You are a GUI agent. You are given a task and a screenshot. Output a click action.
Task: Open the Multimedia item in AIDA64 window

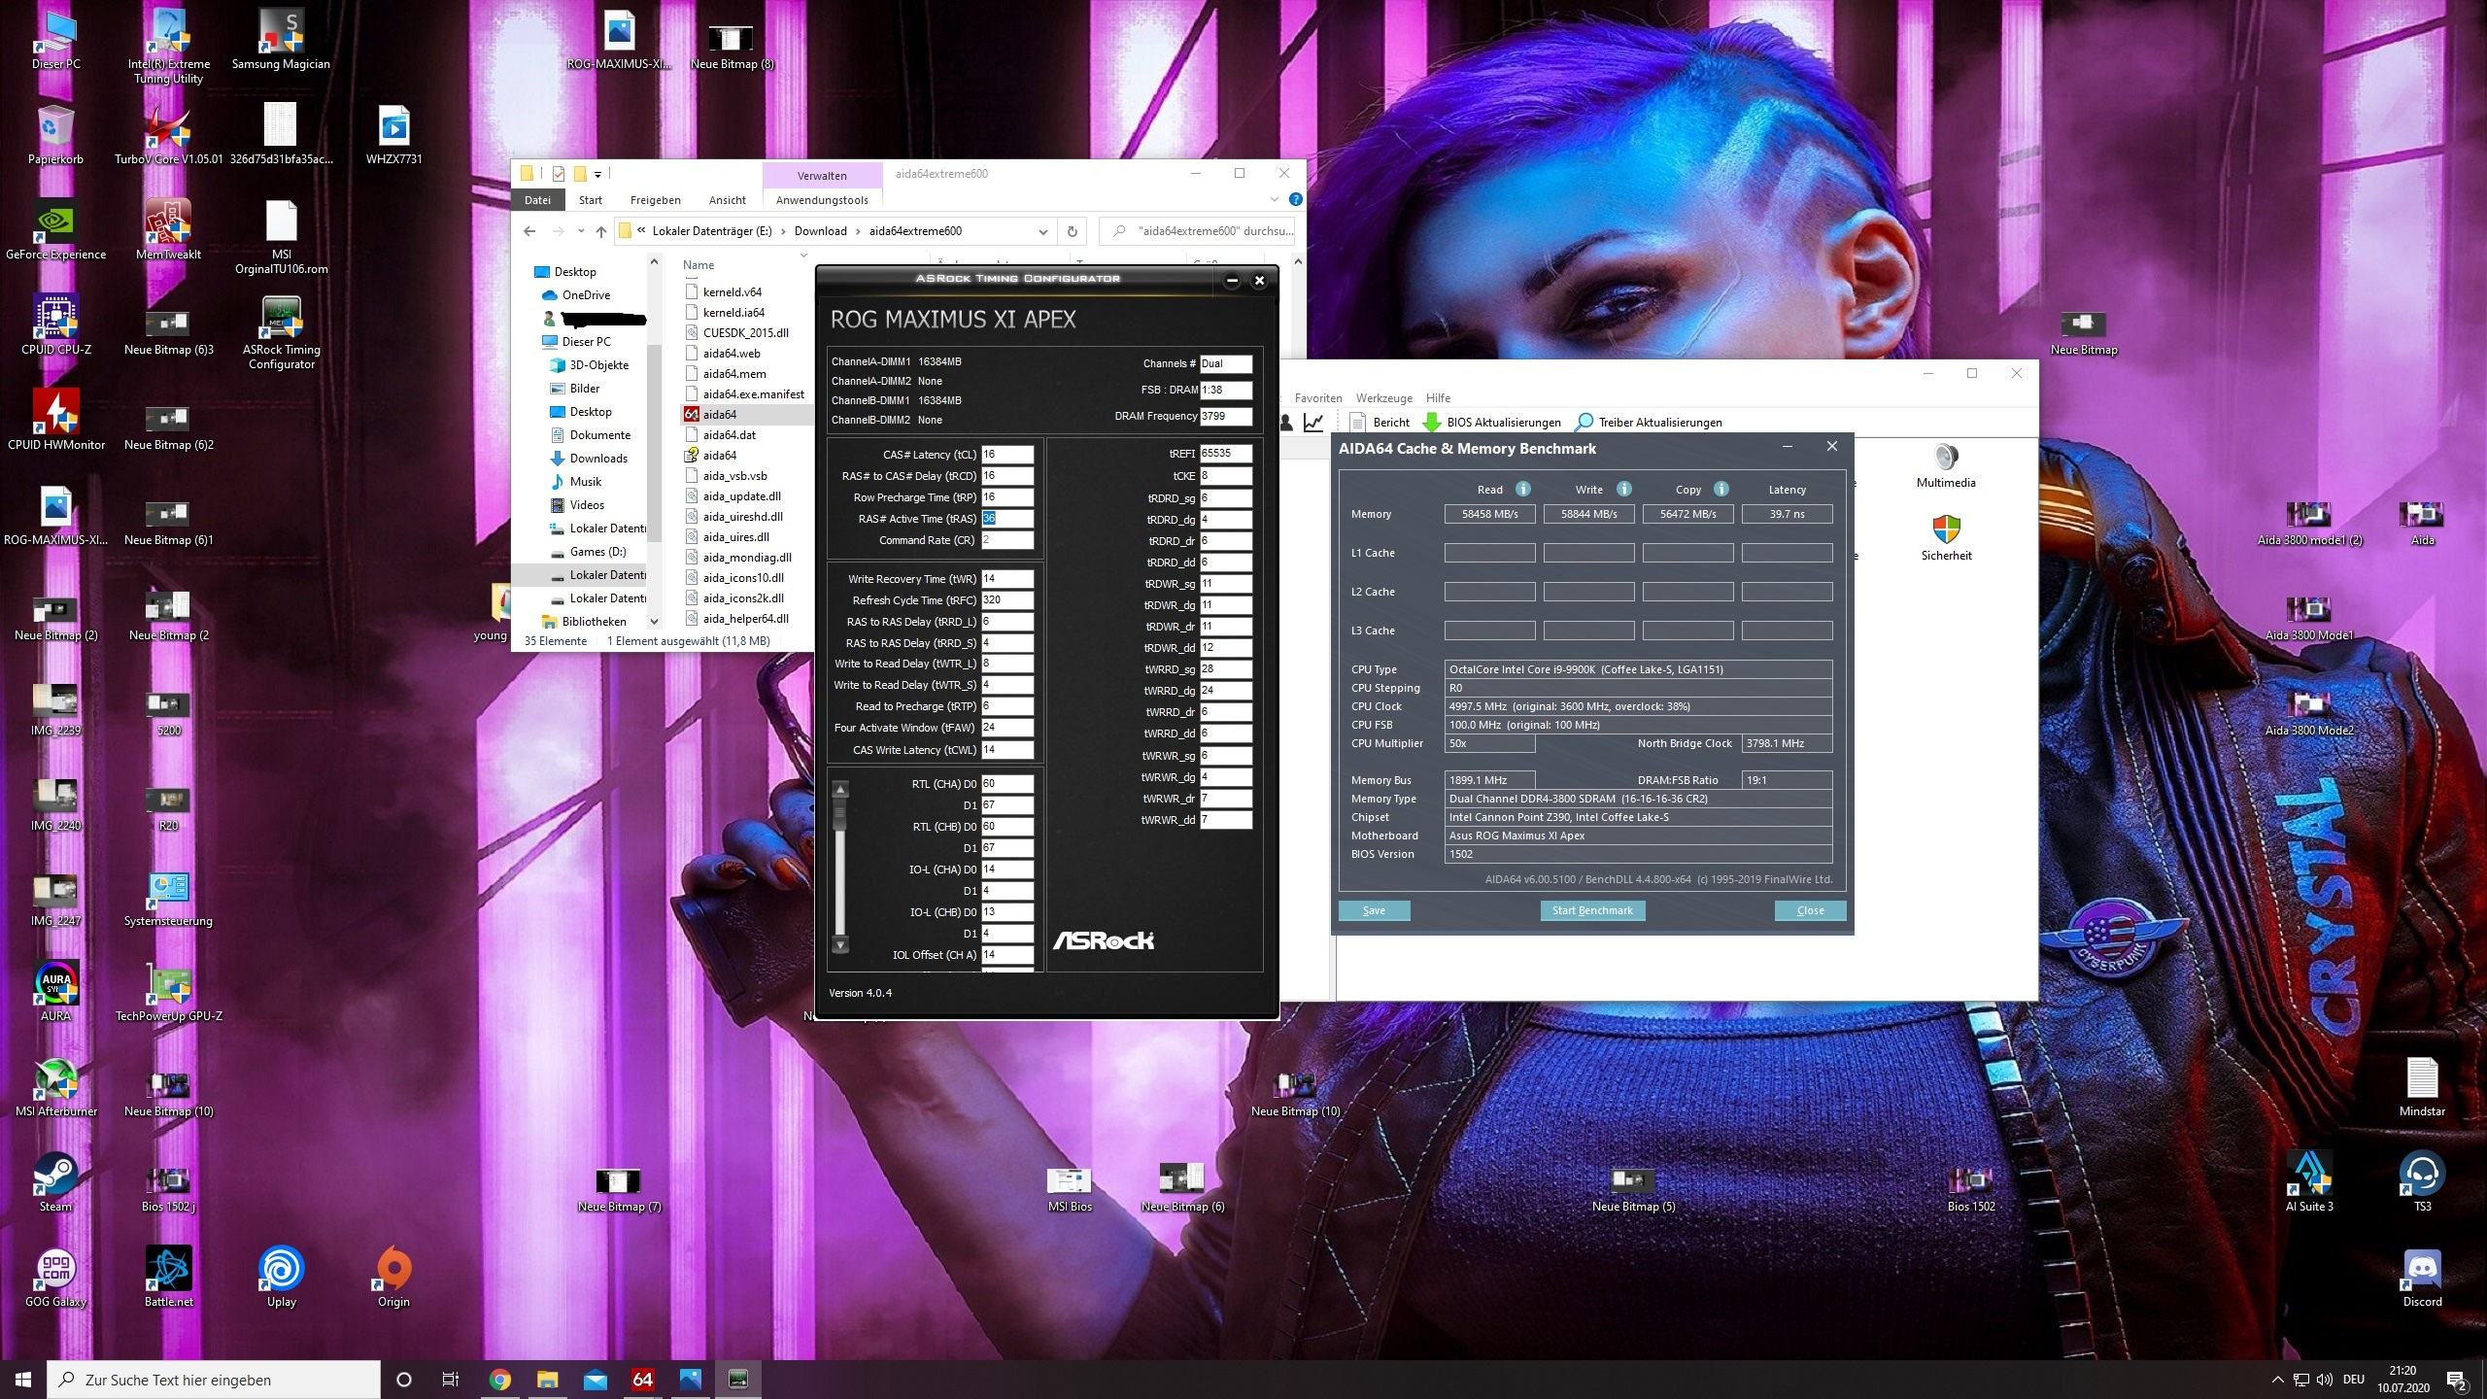[1945, 466]
